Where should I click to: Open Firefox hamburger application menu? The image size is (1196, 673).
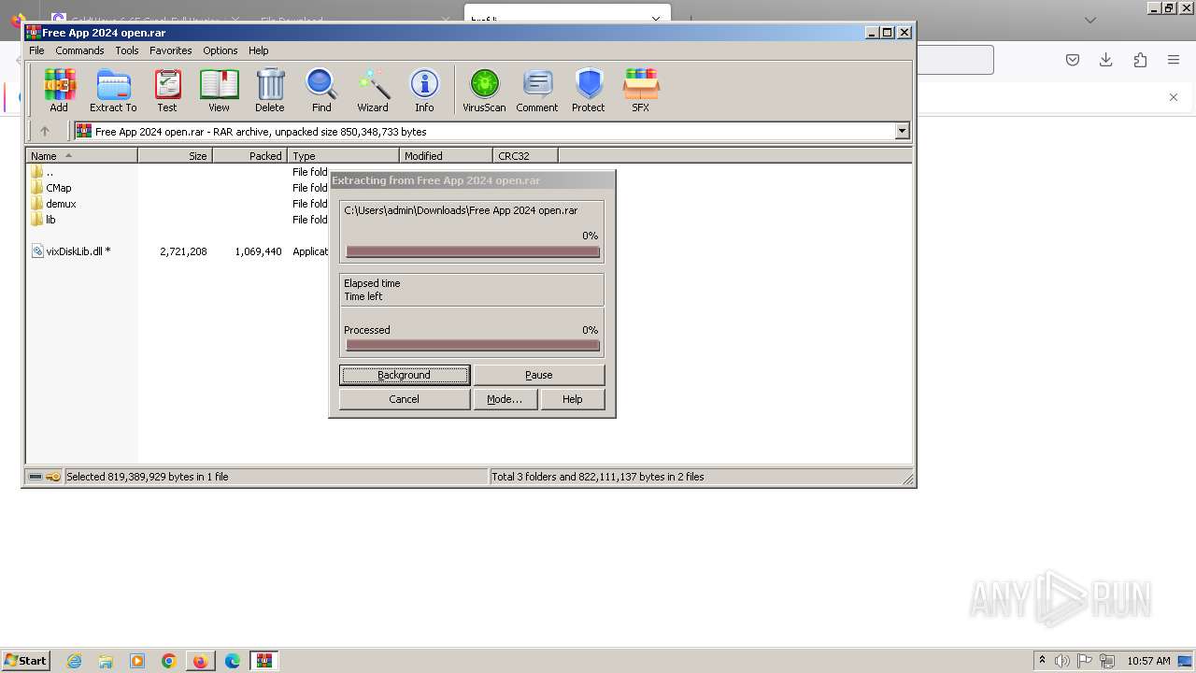(x=1174, y=60)
